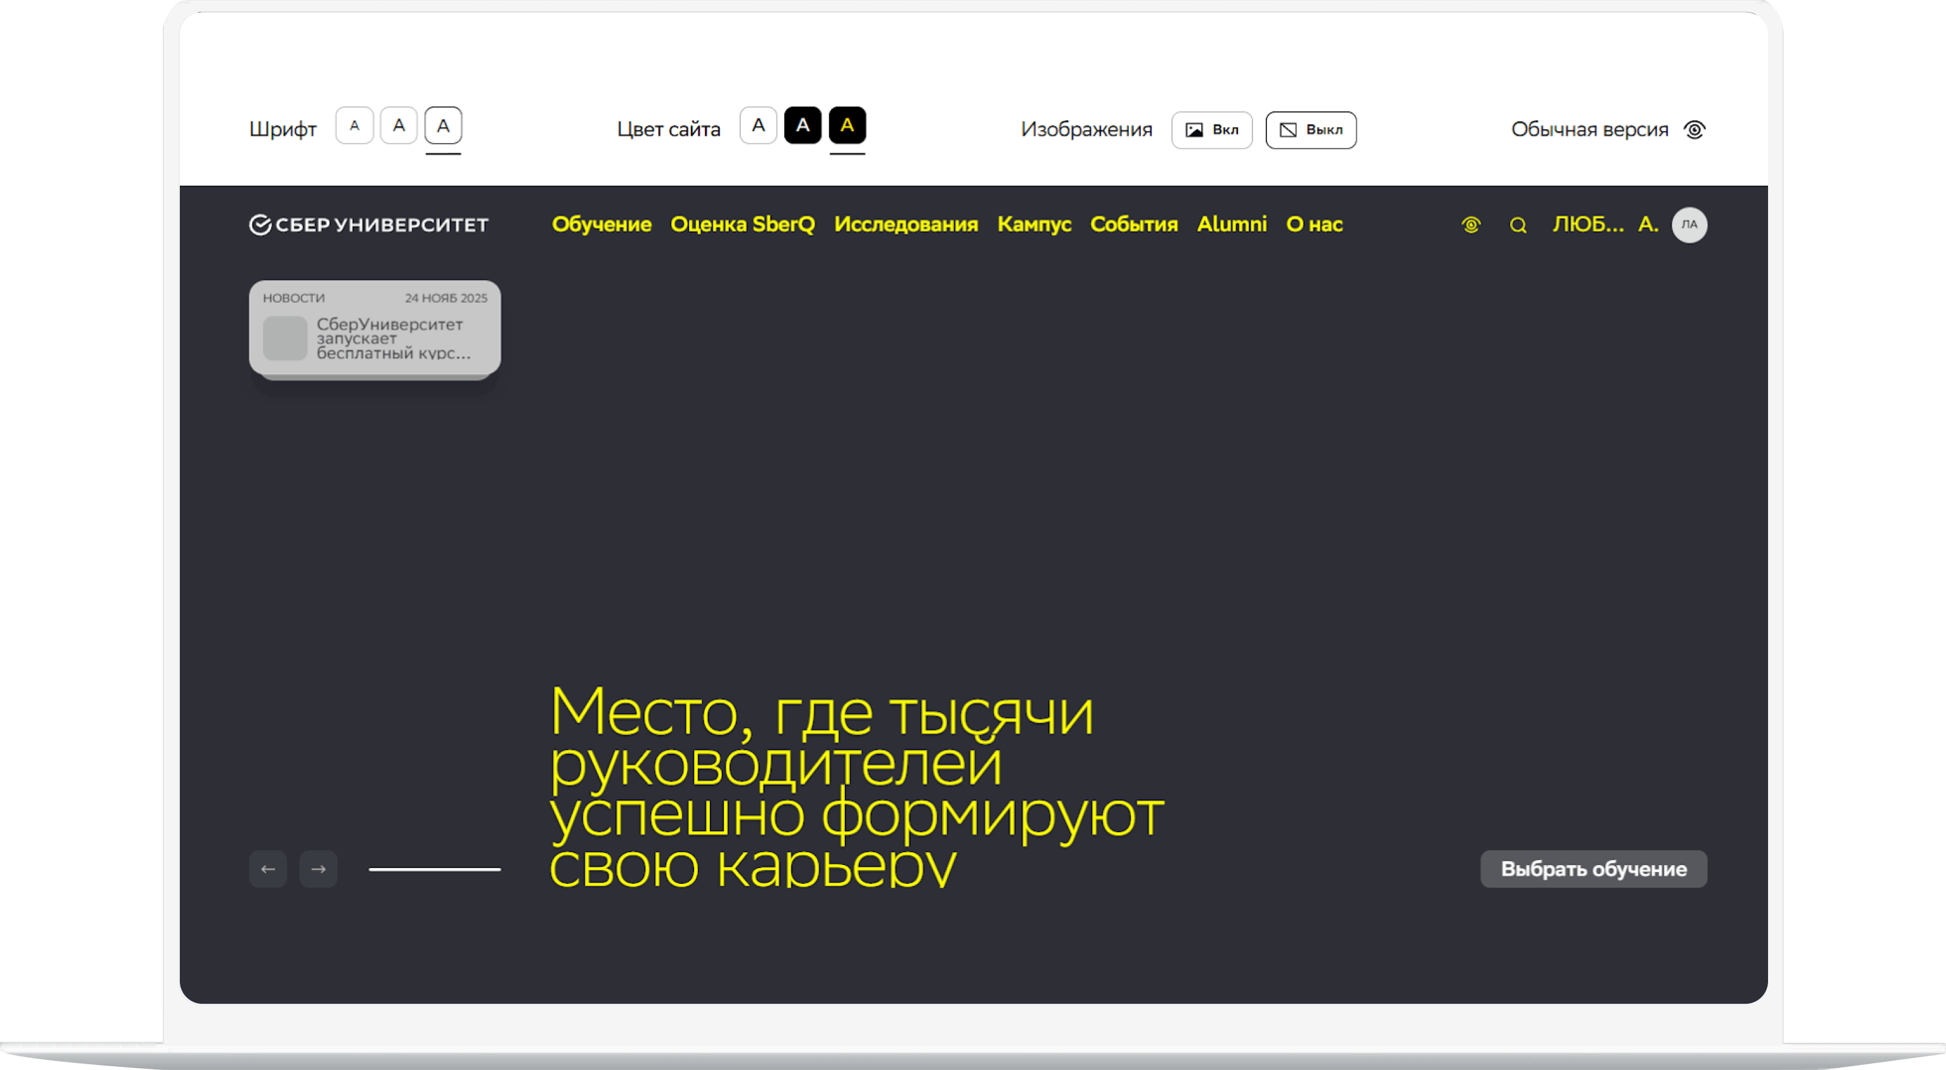Click the eye icon beside Обычная версия
This screenshot has width=1946, height=1070.
pos(1694,130)
